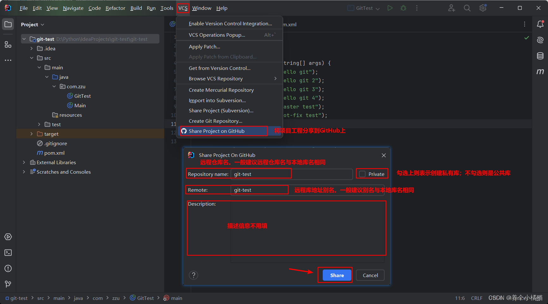Choose VCS Operations Popup...
This screenshot has width=548, height=304.
(x=229, y=35)
